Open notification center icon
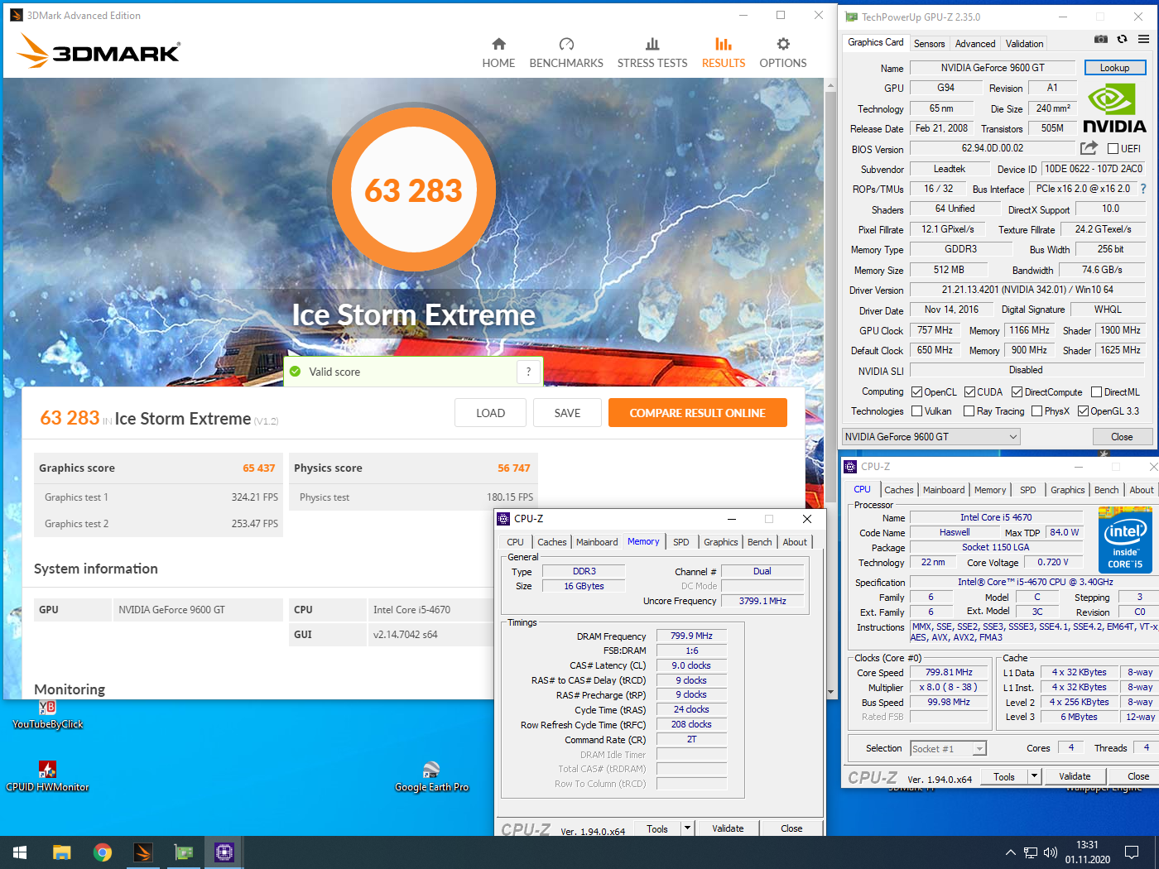Screen dimensions: 1159x869 pyautogui.click(x=1132, y=852)
